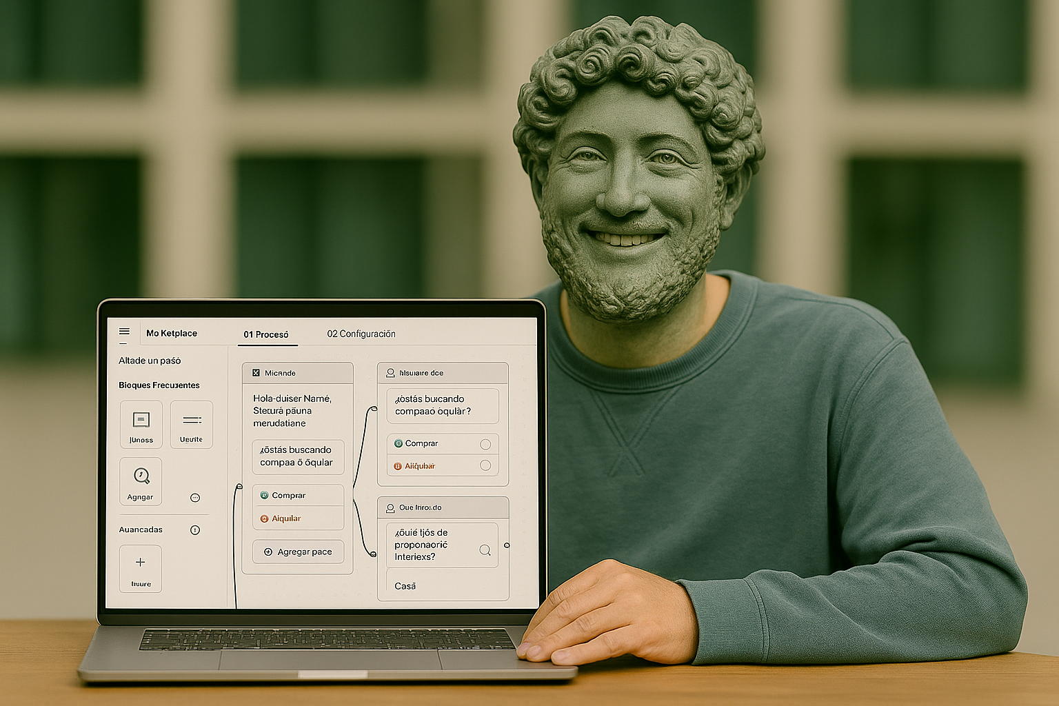
Task: Choose Aiquilar in the Micande card
Action: (298, 518)
